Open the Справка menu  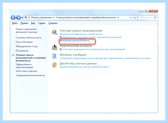(53, 23)
